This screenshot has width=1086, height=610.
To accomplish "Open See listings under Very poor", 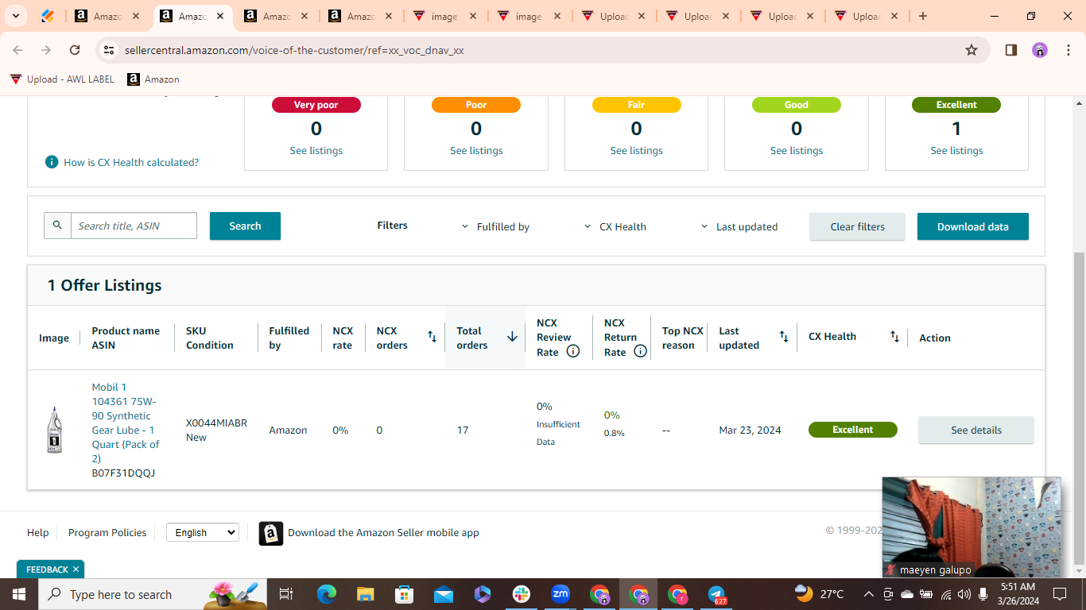I will 316,150.
